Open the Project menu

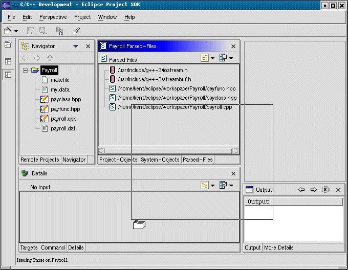coord(82,17)
